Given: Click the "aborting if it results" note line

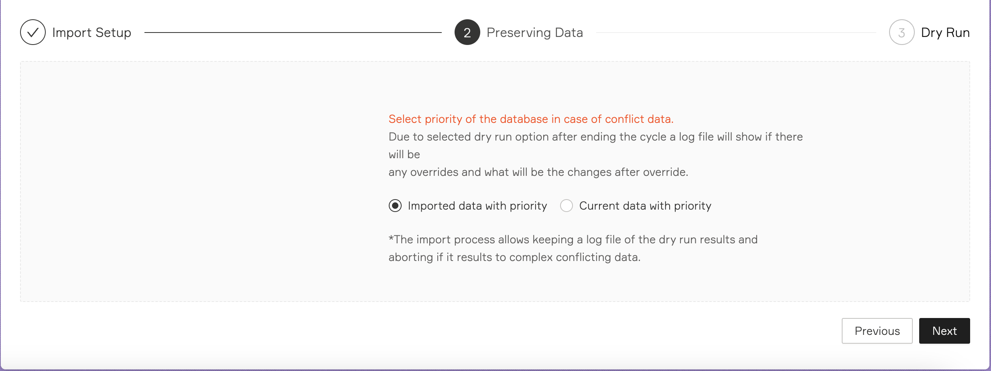Looking at the screenshot, I should point(514,257).
